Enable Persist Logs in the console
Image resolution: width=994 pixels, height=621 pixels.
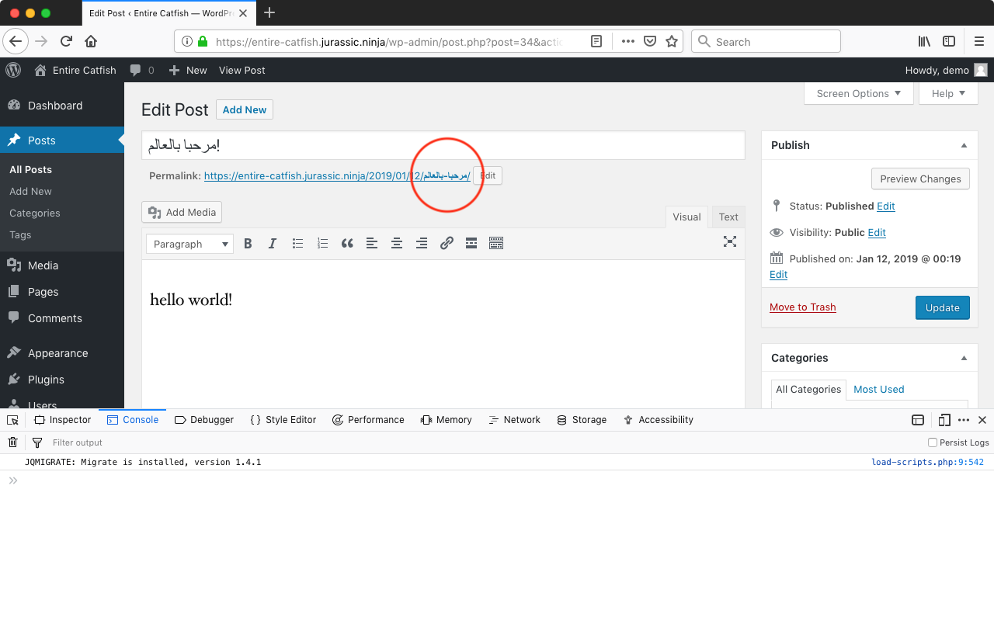pyautogui.click(x=932, y=442)
